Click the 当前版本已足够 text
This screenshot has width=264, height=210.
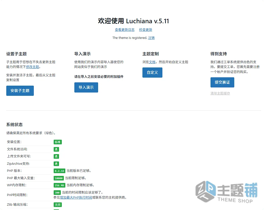tap(79, 171)
